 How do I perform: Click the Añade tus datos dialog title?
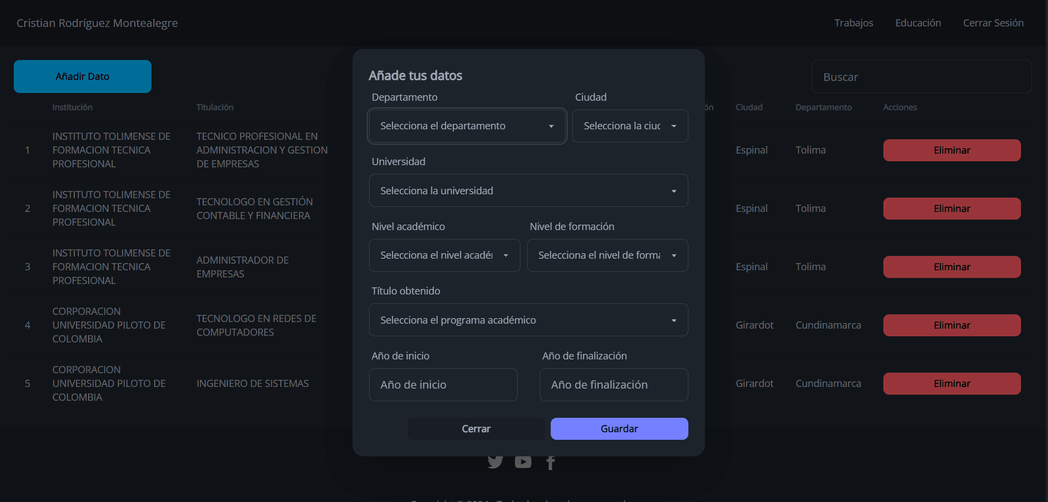click(416, 76)
